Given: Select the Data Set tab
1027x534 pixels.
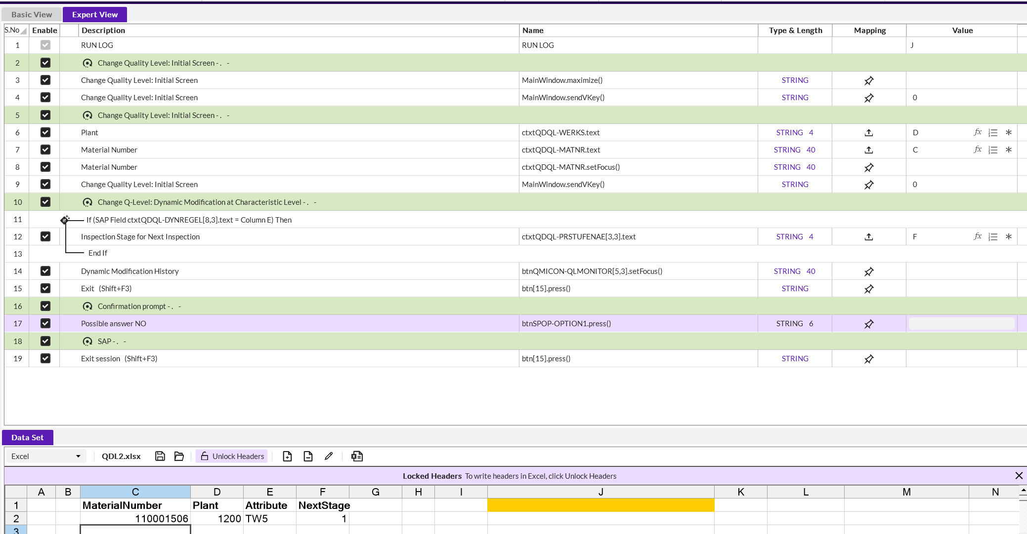Looking at the screenshot, I should 28,437.
